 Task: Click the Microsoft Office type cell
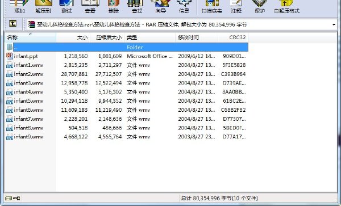click(150, 56)
